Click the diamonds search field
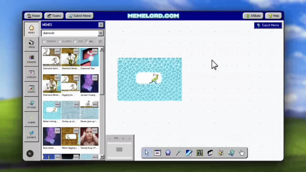The width and height of the screenshot is (306, 172). [70, 33]
